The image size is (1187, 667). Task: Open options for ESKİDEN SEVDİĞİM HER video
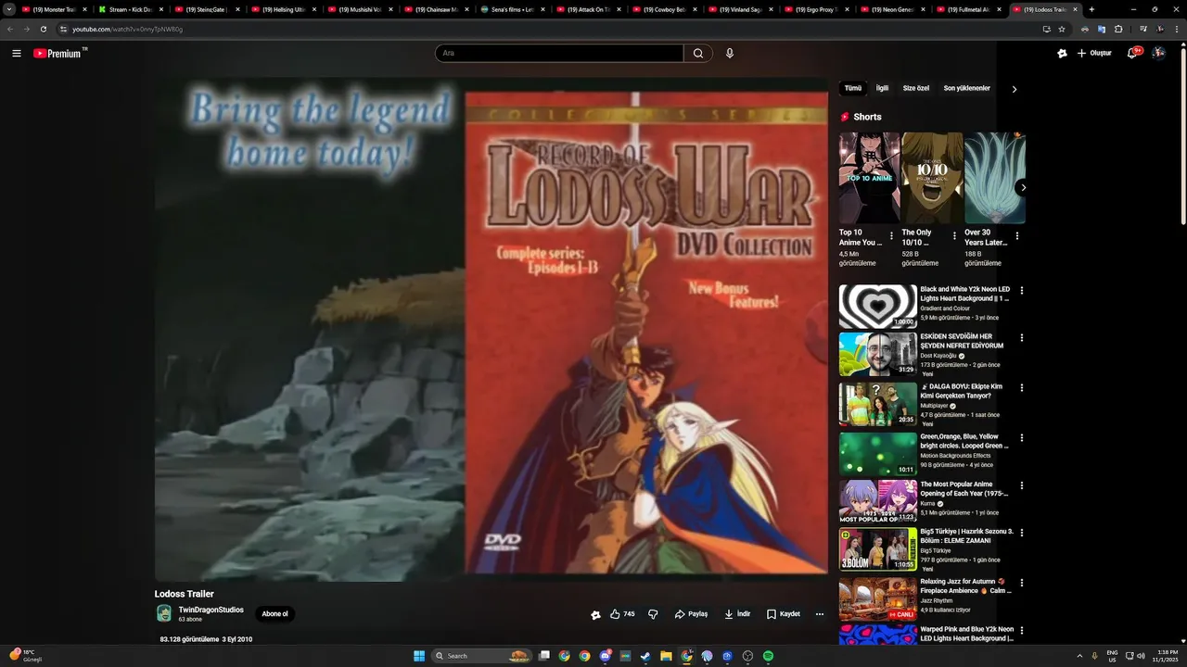coord(1022,338)
